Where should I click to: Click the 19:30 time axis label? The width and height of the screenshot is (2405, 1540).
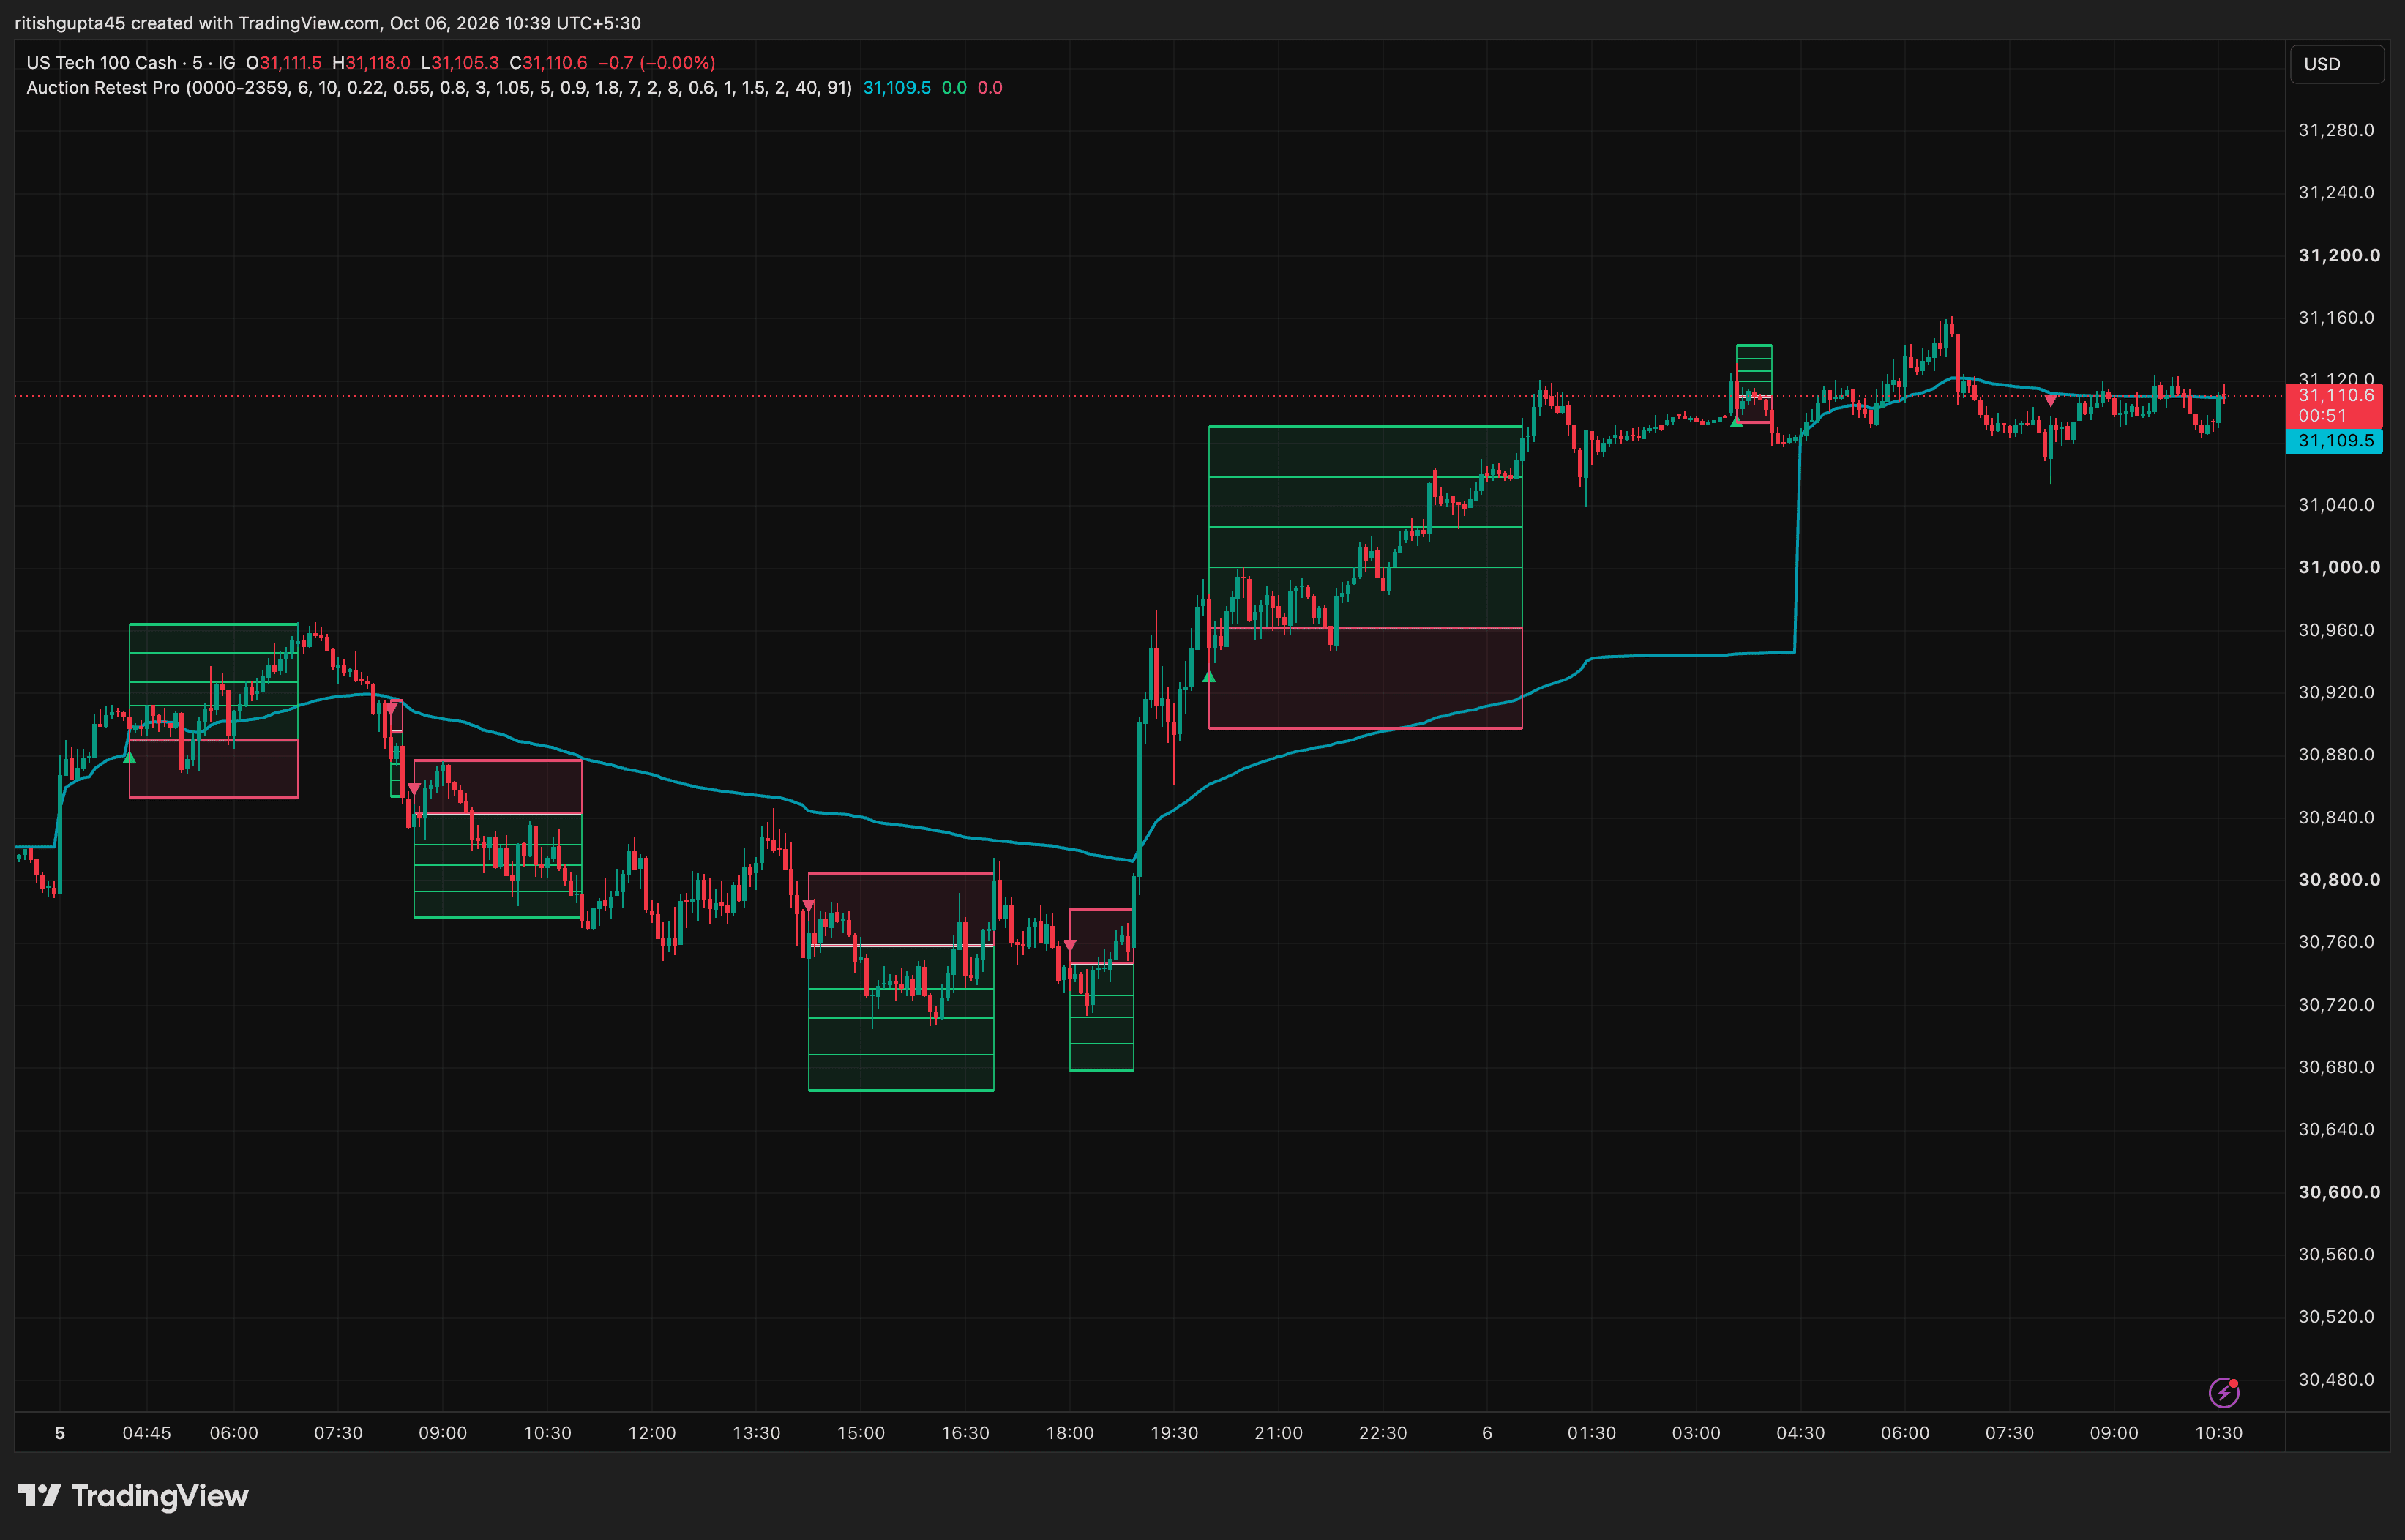tap(1174, 1433)
